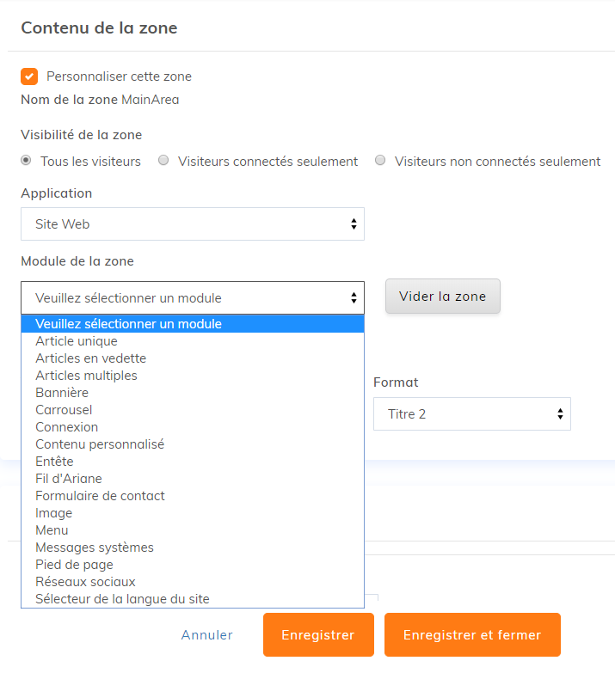Pick Article unique from module list
Image resolution: width=615 pixels, height=673 pixels.
coord(77,341)
